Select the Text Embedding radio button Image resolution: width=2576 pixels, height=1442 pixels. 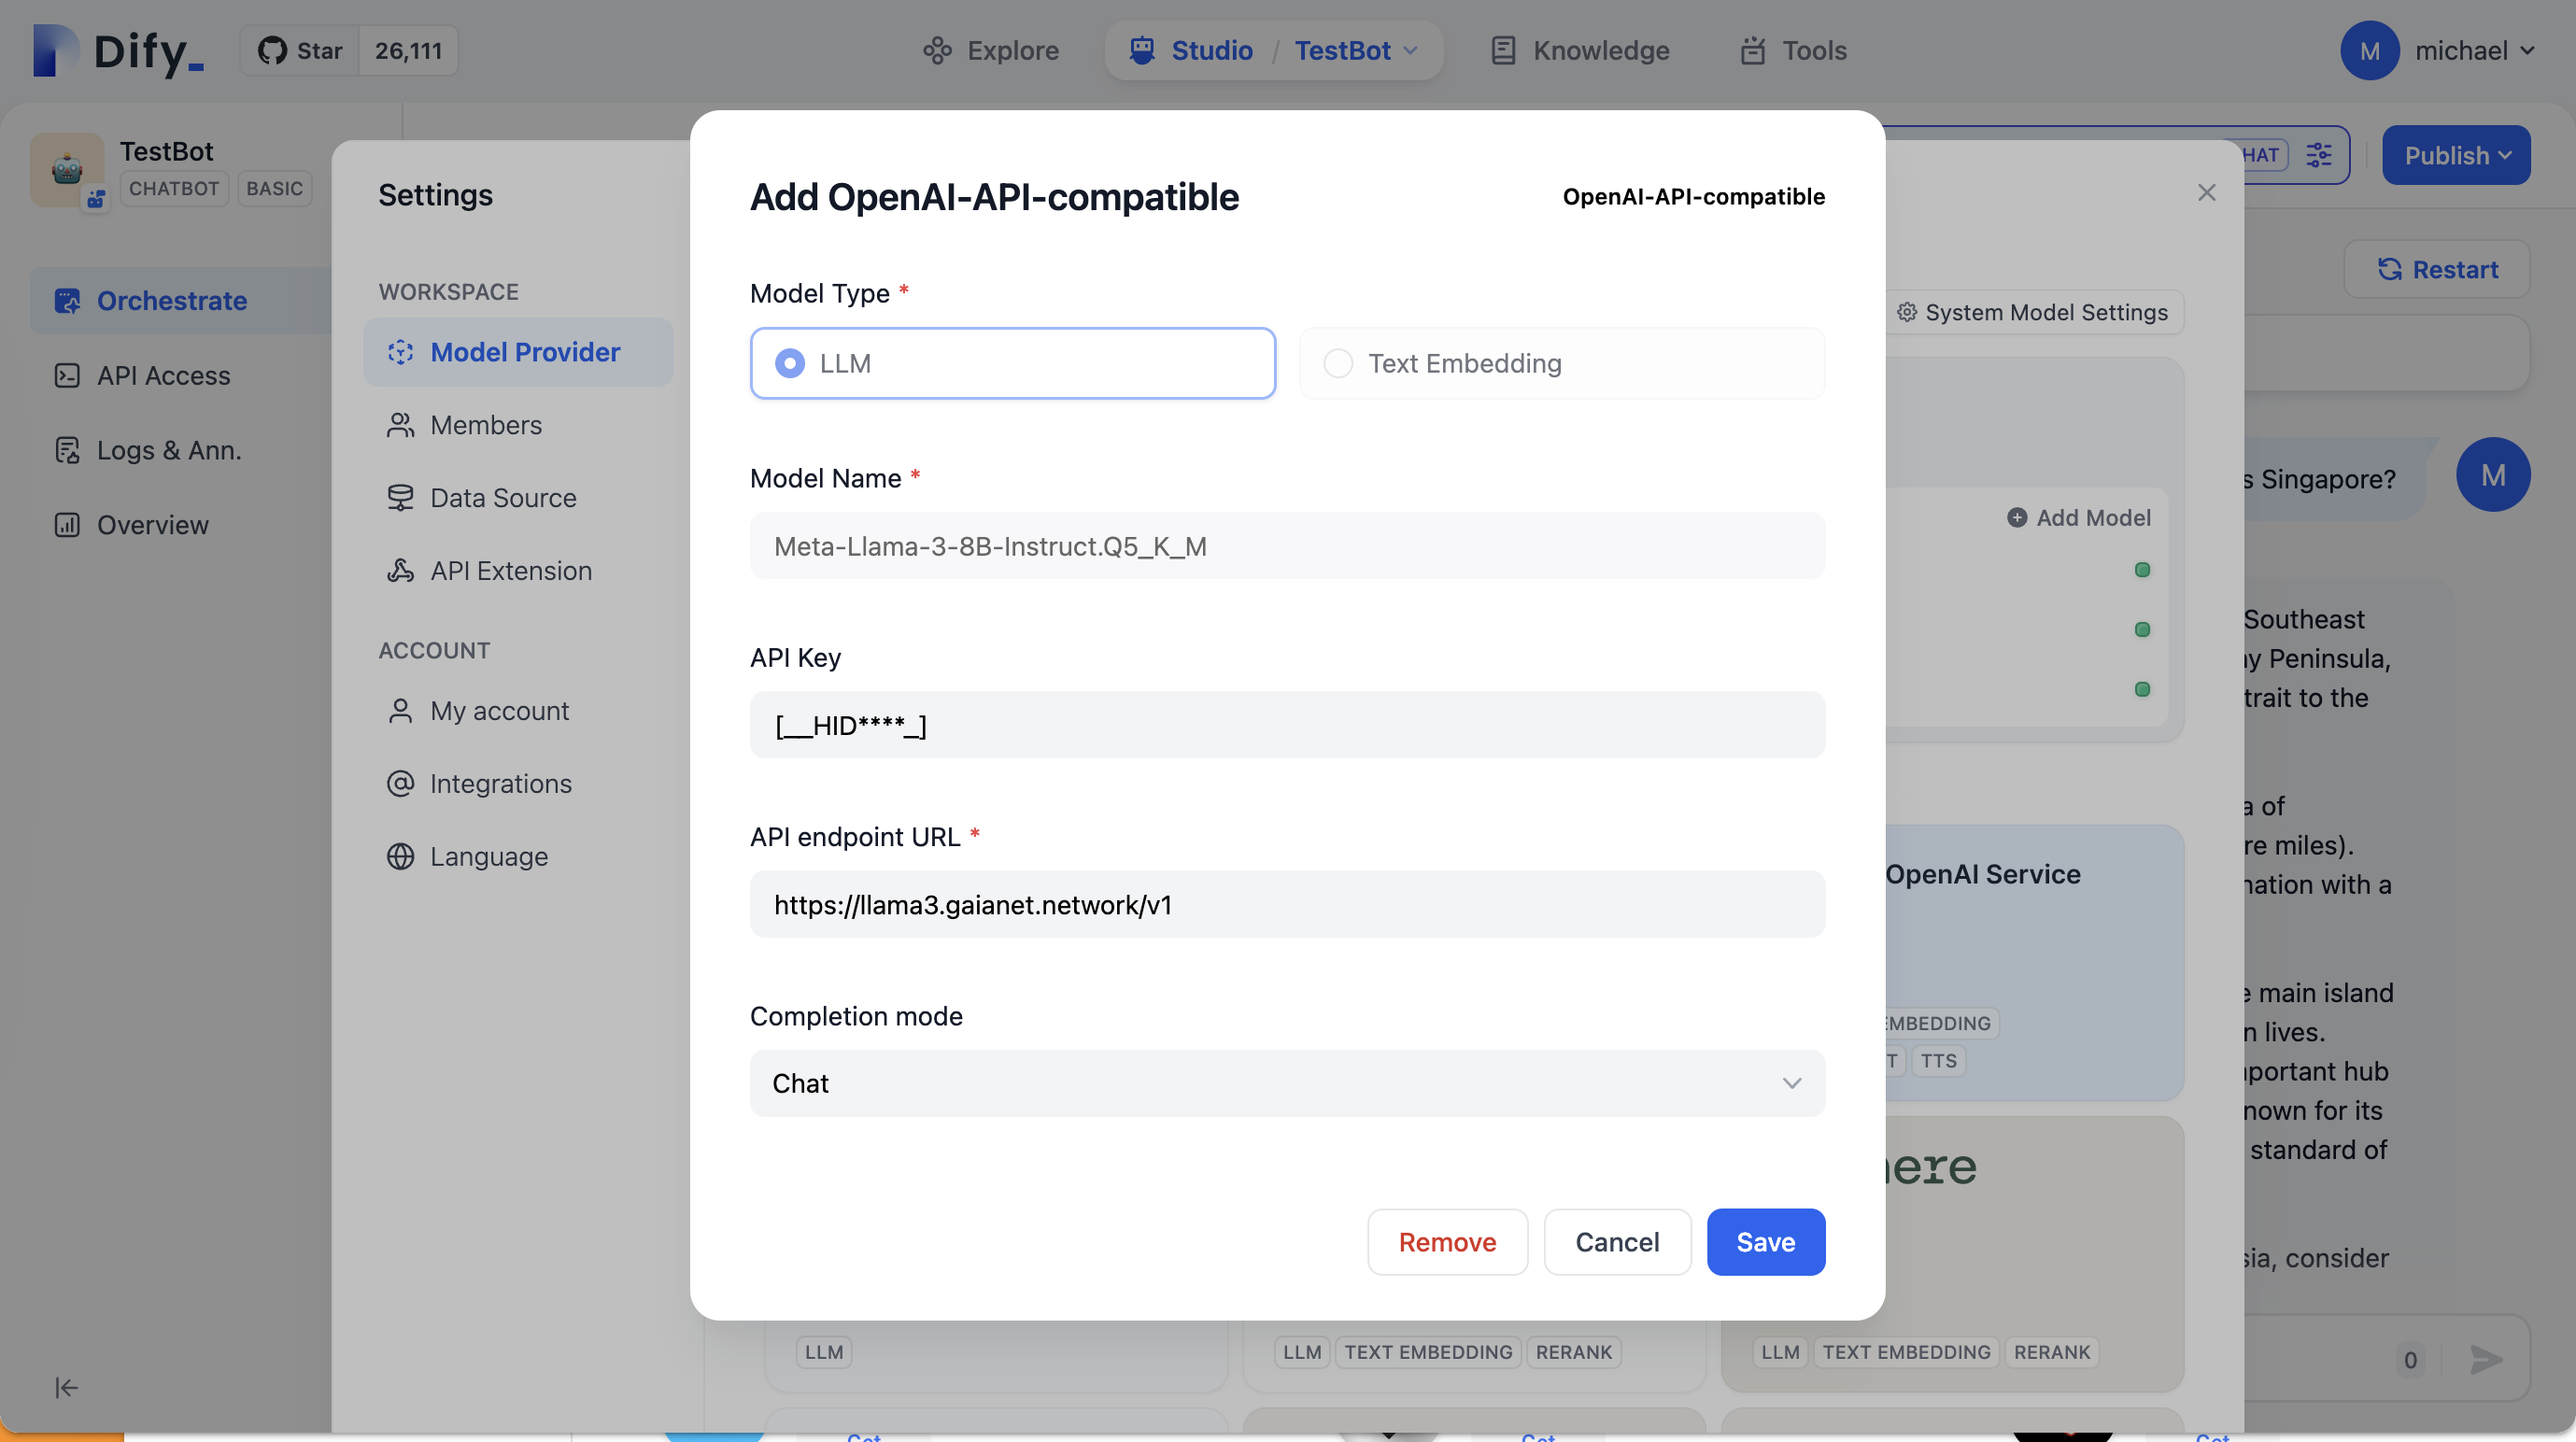[1339, 360]
